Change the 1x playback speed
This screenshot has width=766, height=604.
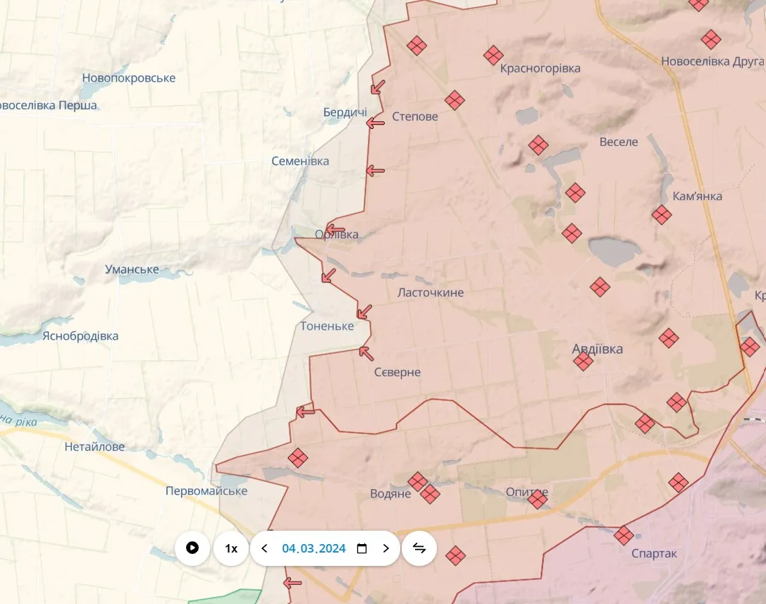[230, 548]
